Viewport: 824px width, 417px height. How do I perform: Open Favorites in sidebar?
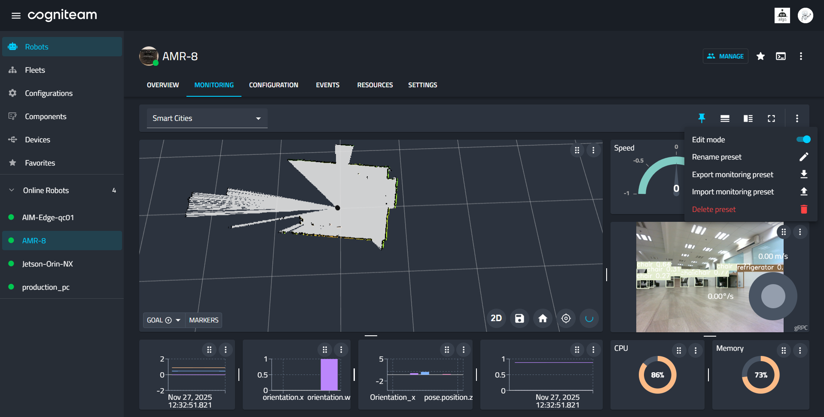point(62,163)
